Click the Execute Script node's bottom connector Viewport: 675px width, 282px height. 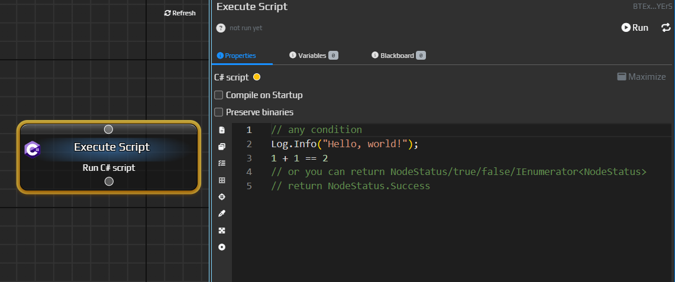[109, 181]
